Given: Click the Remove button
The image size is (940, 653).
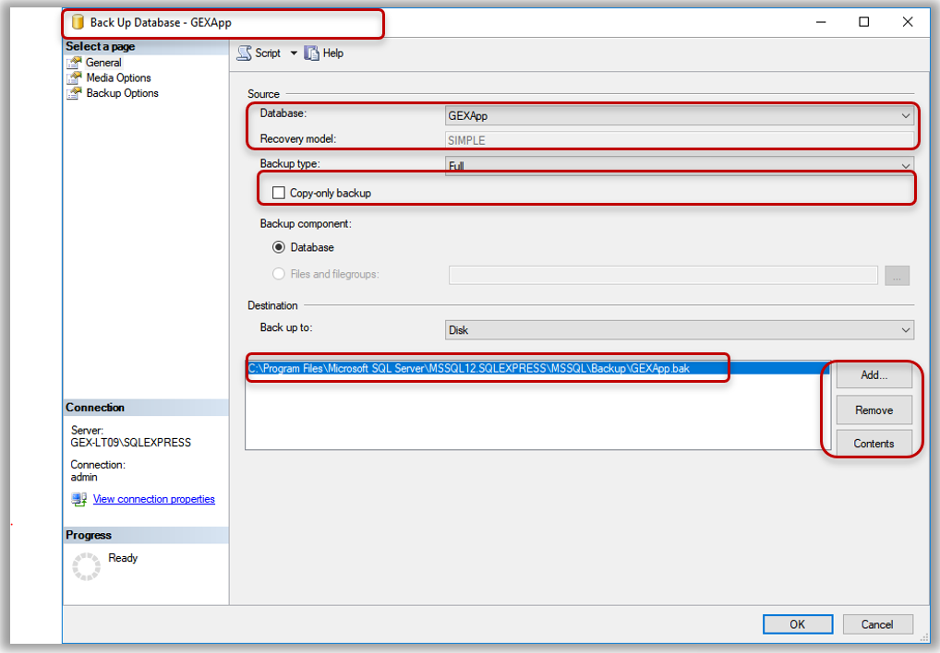Looking at the screenshot, I should (874, 410).
